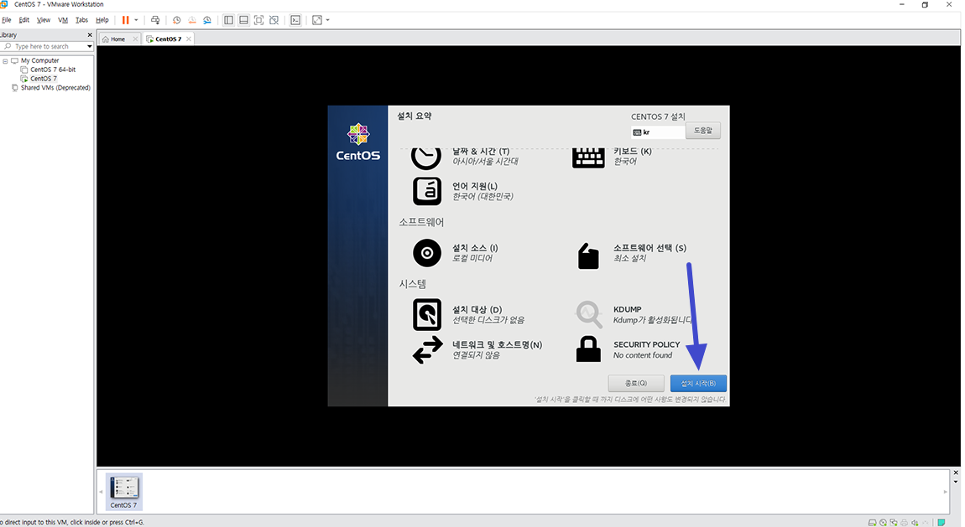Click the blue 설치 시작(B) button

coord(698,383)
